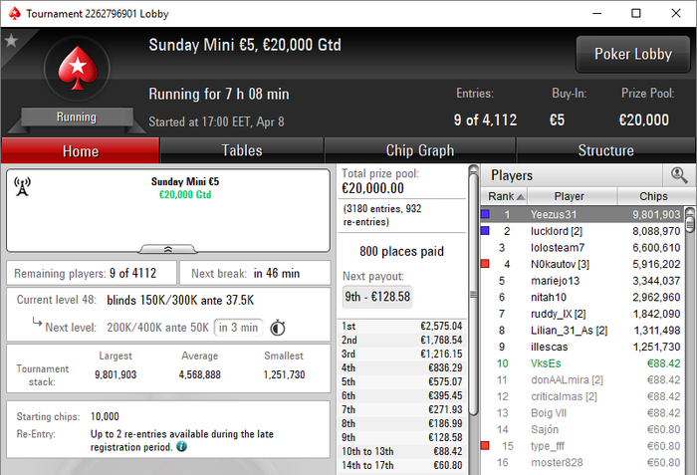Viewport: 697px width, 475px height.
Task: Click the smallest stack value 1,251,730
Action: click(284, 374)
